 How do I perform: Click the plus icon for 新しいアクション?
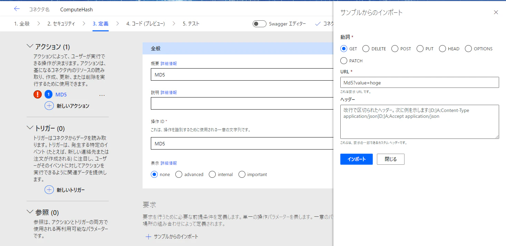click(x=49, y=106)
